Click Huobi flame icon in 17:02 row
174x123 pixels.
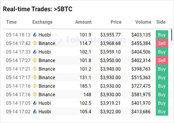35,112
